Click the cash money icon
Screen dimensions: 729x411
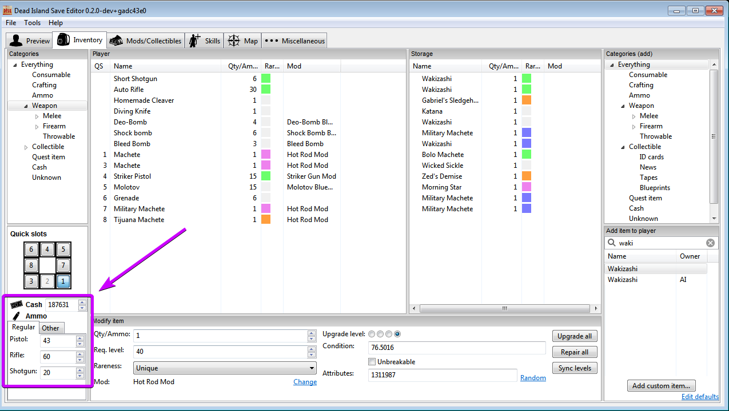16,305
